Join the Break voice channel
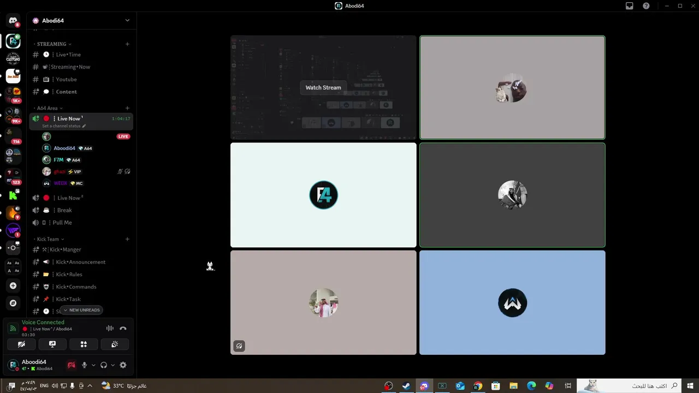 pyautogui.click(x=81, y=210)
